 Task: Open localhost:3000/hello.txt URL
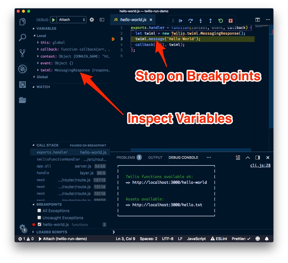(167, 205)
